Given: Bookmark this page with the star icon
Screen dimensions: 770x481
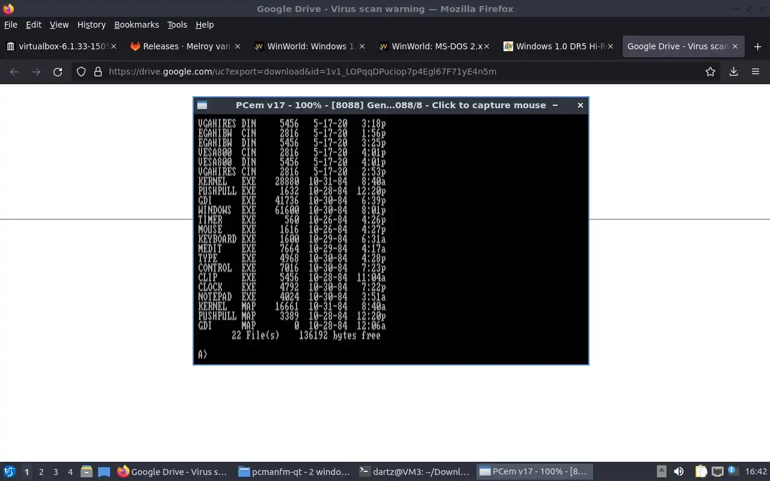Looking at the screenshot, I should 710,72.
